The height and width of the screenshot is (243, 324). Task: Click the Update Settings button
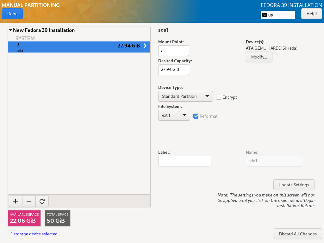point(294,185)
